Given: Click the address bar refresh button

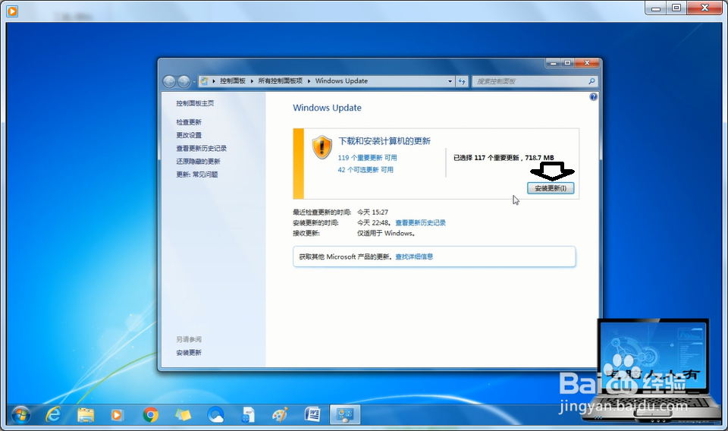Looking at the screenshot, I should (x=462, y=81).
